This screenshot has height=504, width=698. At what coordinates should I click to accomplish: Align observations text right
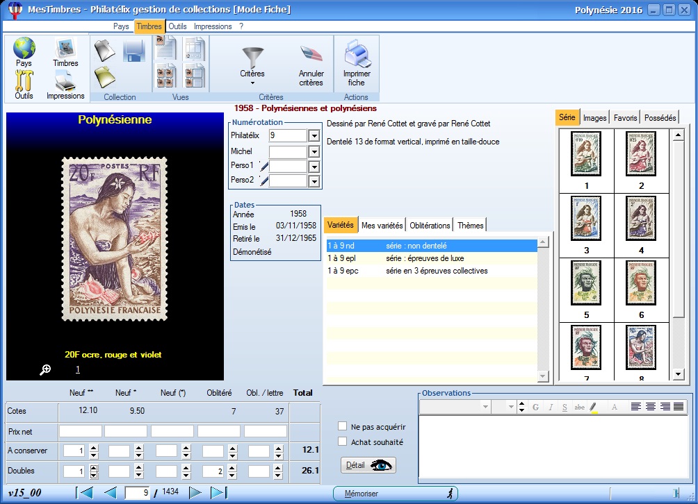click(x=665, y=407)
